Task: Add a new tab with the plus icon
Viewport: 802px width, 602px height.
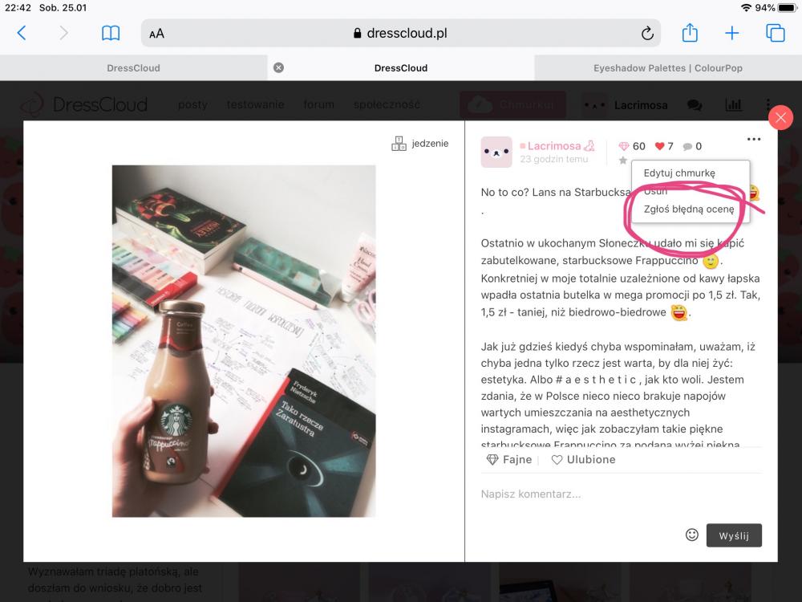Action: tap(732, 33)
